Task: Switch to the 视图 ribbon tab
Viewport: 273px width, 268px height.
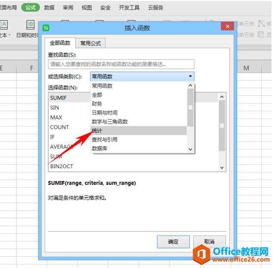Action: pyautogui.click(x=87, y=8)
